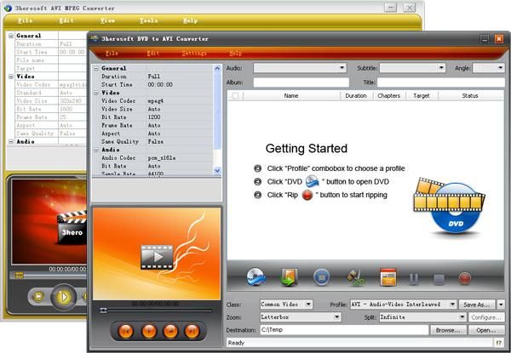Open Help menu in DVD to AVI Converter
Screen dimensions: 511x353
coord(236,53)
